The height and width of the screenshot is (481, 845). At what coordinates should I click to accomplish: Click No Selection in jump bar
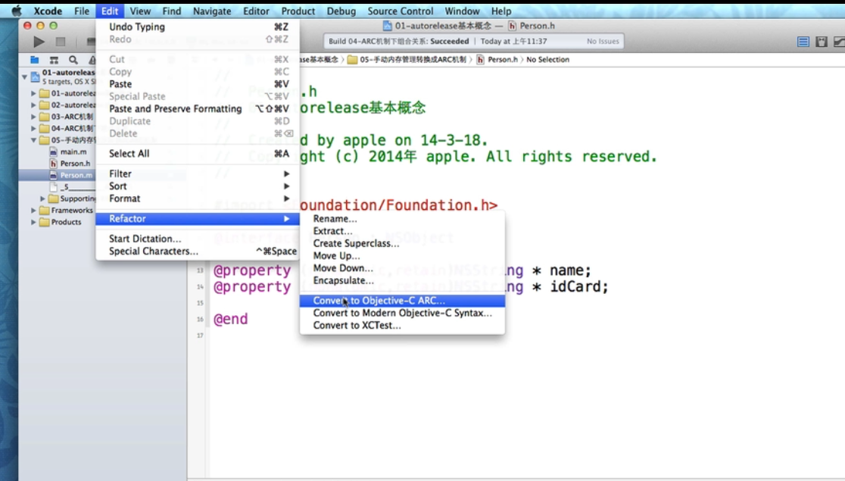click(547, 60)
